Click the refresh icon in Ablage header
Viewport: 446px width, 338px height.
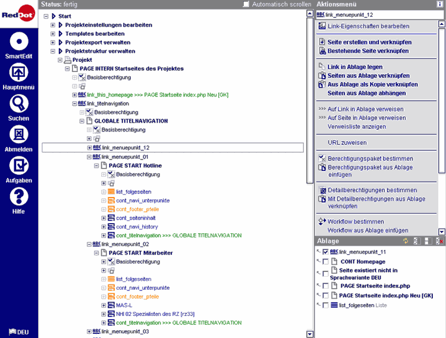coord(406,241)
